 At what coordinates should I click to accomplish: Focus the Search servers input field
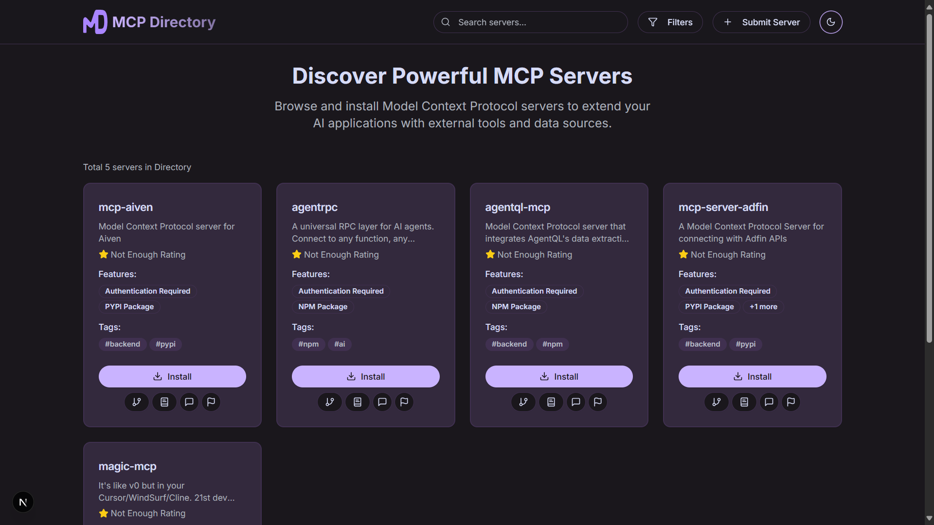click(x=530, y=22)
